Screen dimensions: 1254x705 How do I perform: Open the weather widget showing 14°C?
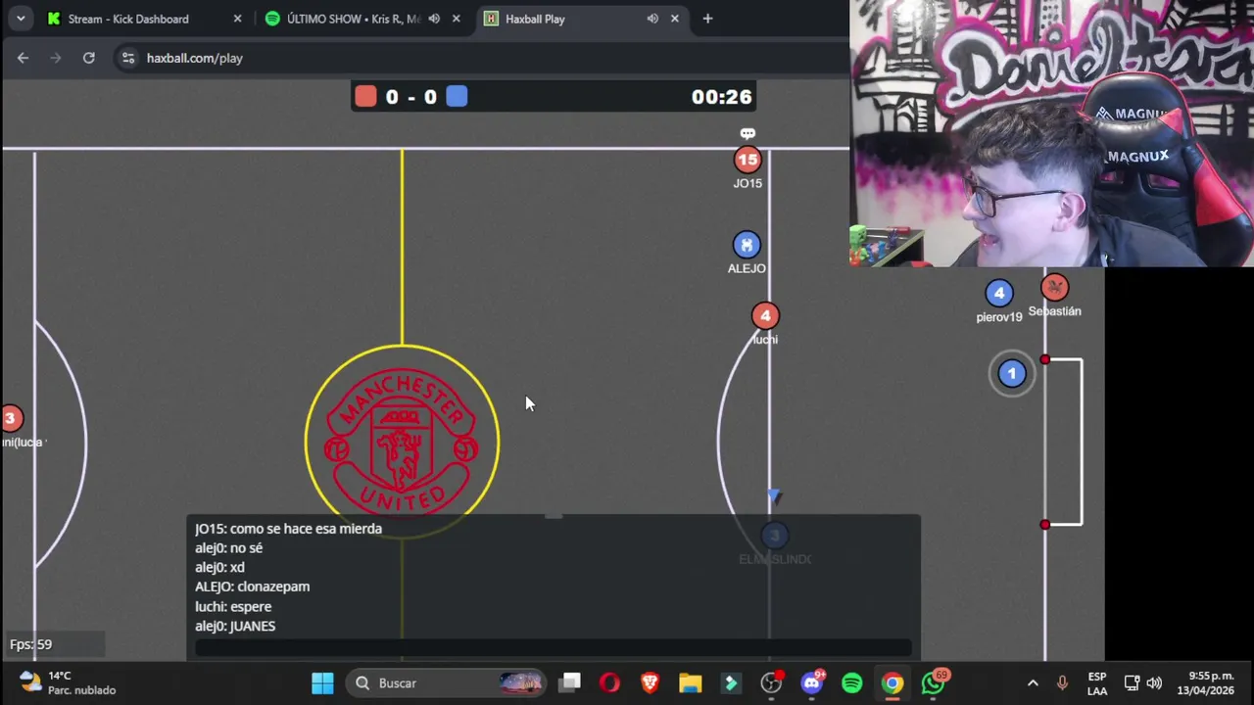coord(69,682)
